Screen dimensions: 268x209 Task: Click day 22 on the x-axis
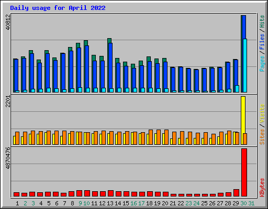tap(181, 203)
